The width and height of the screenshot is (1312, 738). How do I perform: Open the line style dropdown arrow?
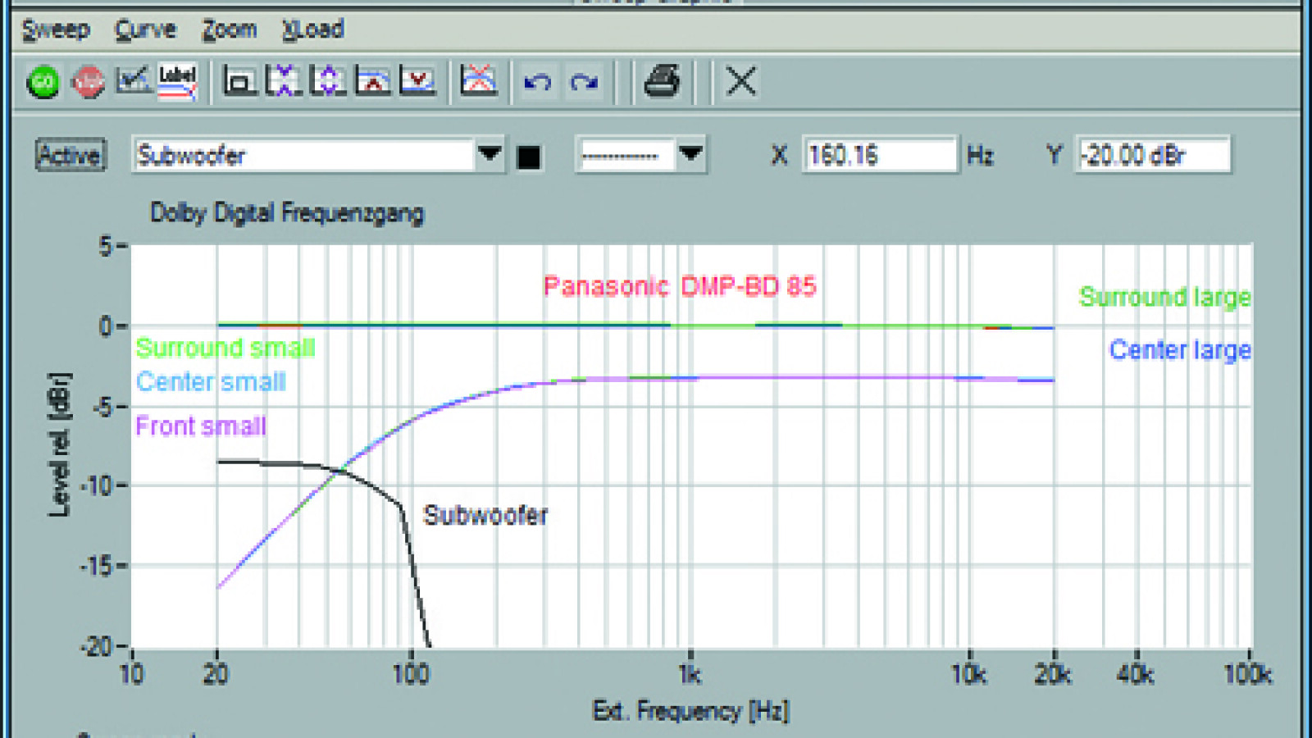690,154
